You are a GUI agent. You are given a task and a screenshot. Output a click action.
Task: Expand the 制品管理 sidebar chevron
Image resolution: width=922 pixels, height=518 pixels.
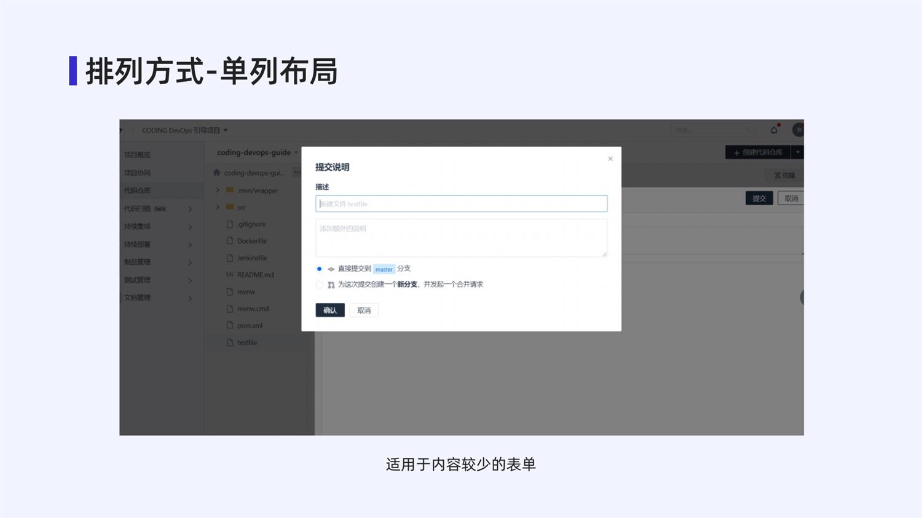click(190, 262)
